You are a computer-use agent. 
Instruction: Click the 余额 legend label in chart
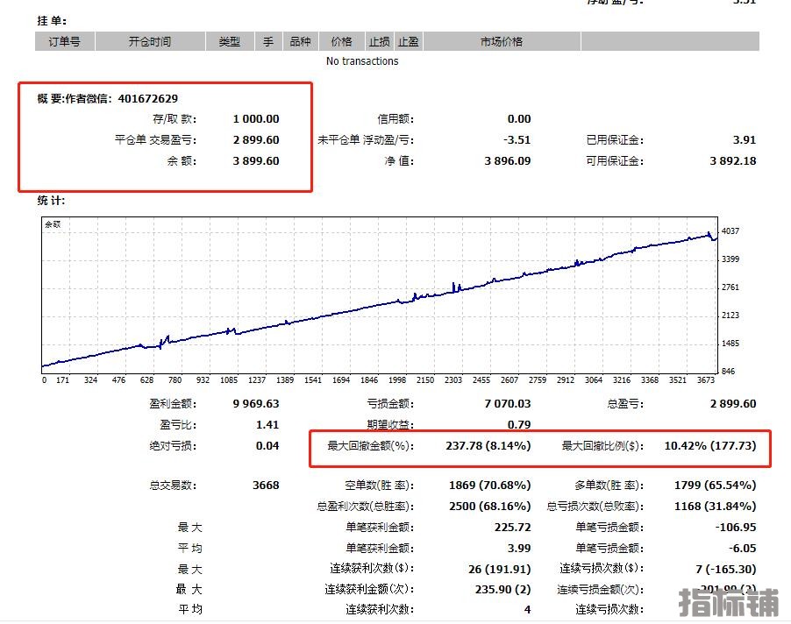coord(53,224)
